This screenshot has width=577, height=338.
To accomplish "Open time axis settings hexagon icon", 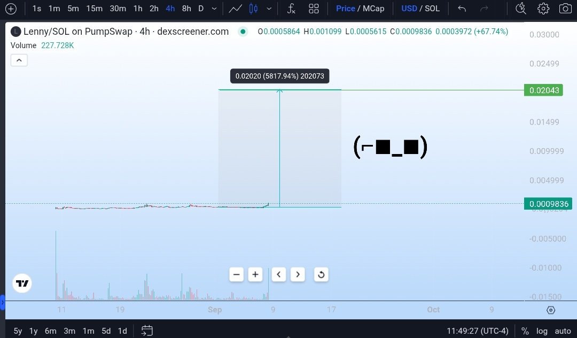I will [550, 310].
